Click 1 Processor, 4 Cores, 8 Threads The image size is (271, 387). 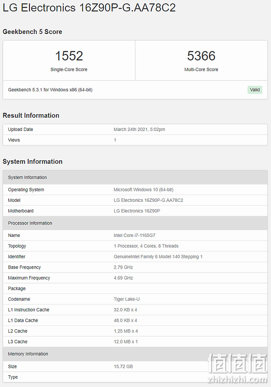point(146,246)
